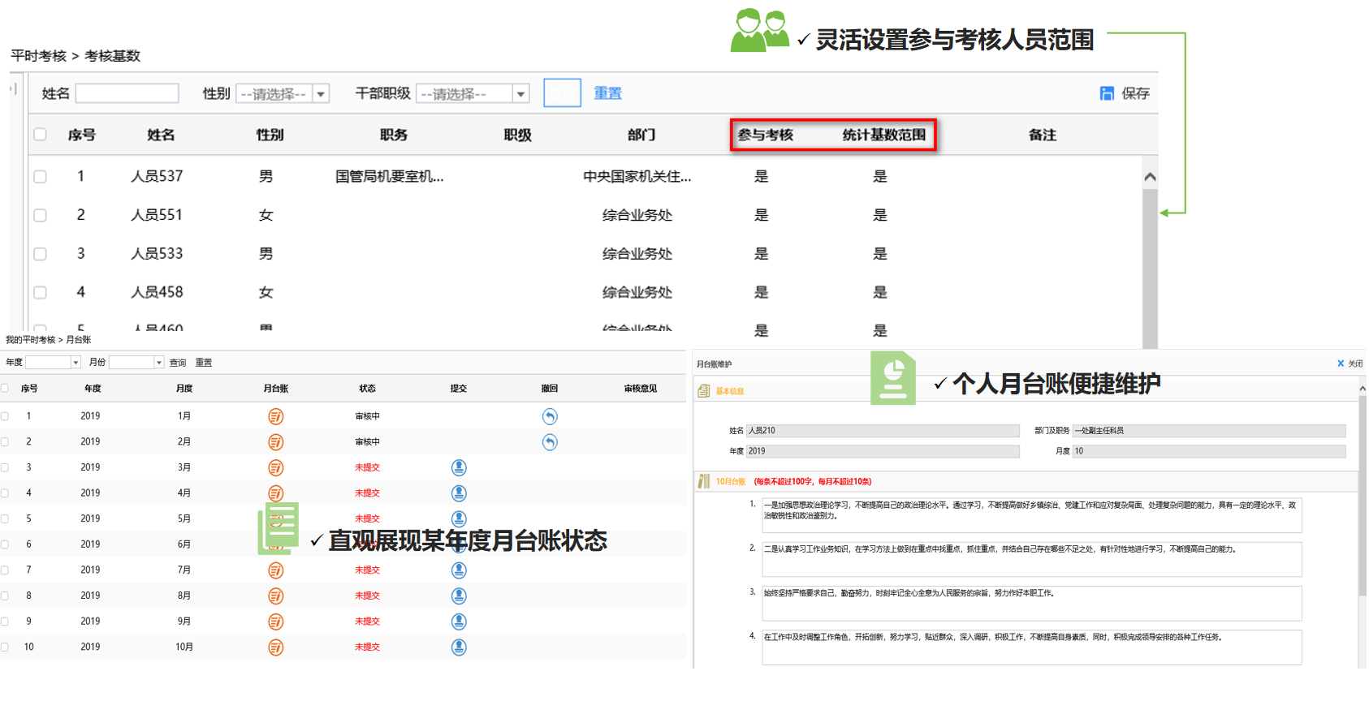Click 重置 in the 月台账 filter bar
Viewport: 1369px width, 714px height.
click(x=204, y=363)
